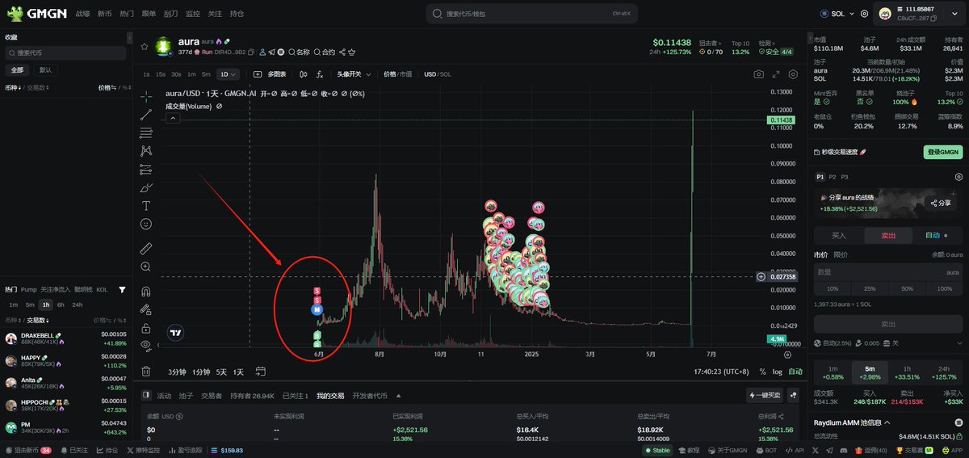Open the candlestick chart style selector
Viewport: 969px width, 458px height.
click(x=303, y=74)
